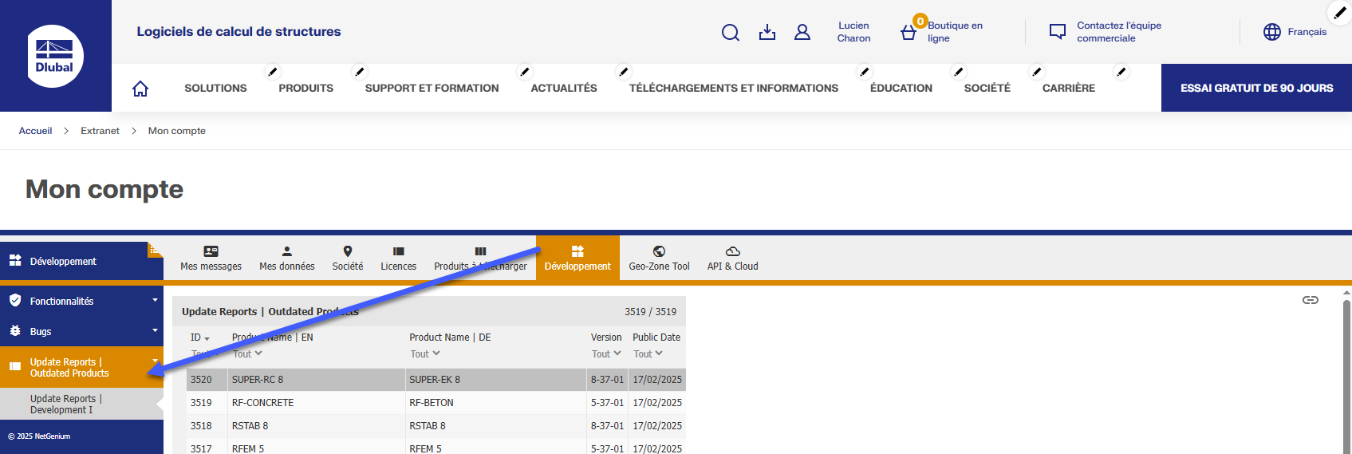
Task: Open TÉLÉCHARGEMENTS ET INFORMATIONS menu
Action: pyautogui.click(x=734, y=89)
